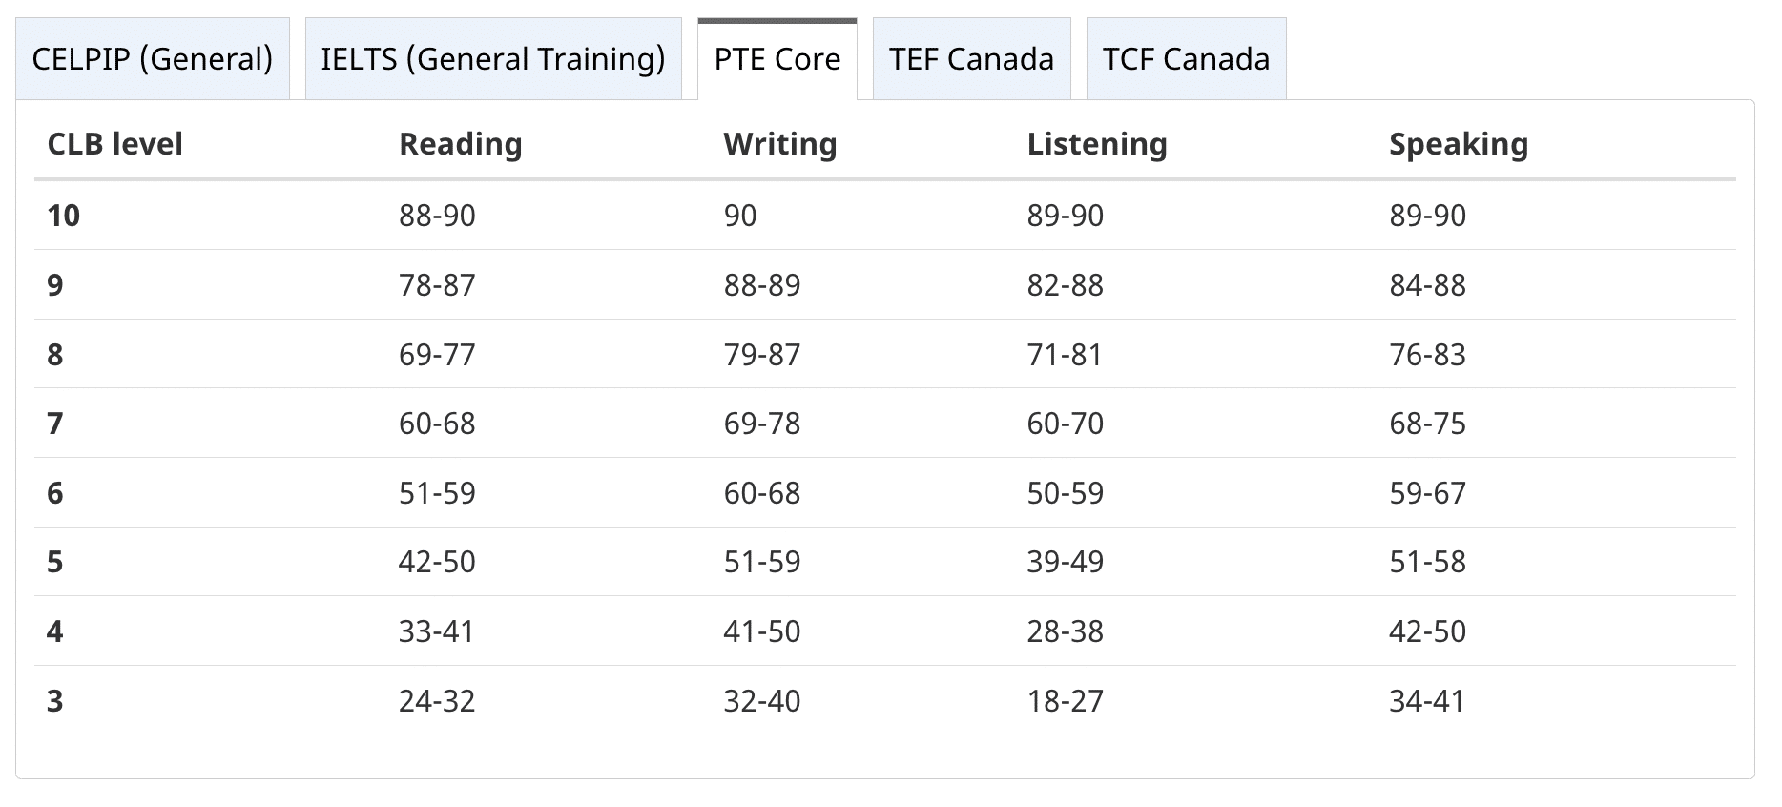Image resolution: width=1782 pixels, height=807 pixels.
Task: Click Listening score 60-70 for CLB 7
Action: (1065, 424)
